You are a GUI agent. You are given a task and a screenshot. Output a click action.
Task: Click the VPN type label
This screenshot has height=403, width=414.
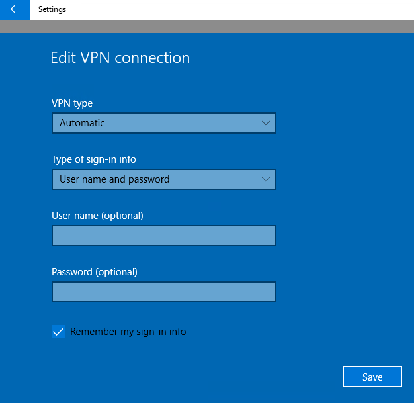(x=72, y=103)
